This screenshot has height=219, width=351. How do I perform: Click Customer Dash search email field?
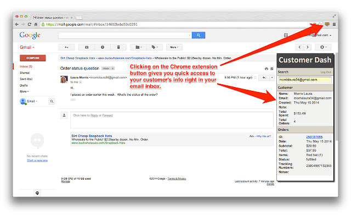[305, 79]
